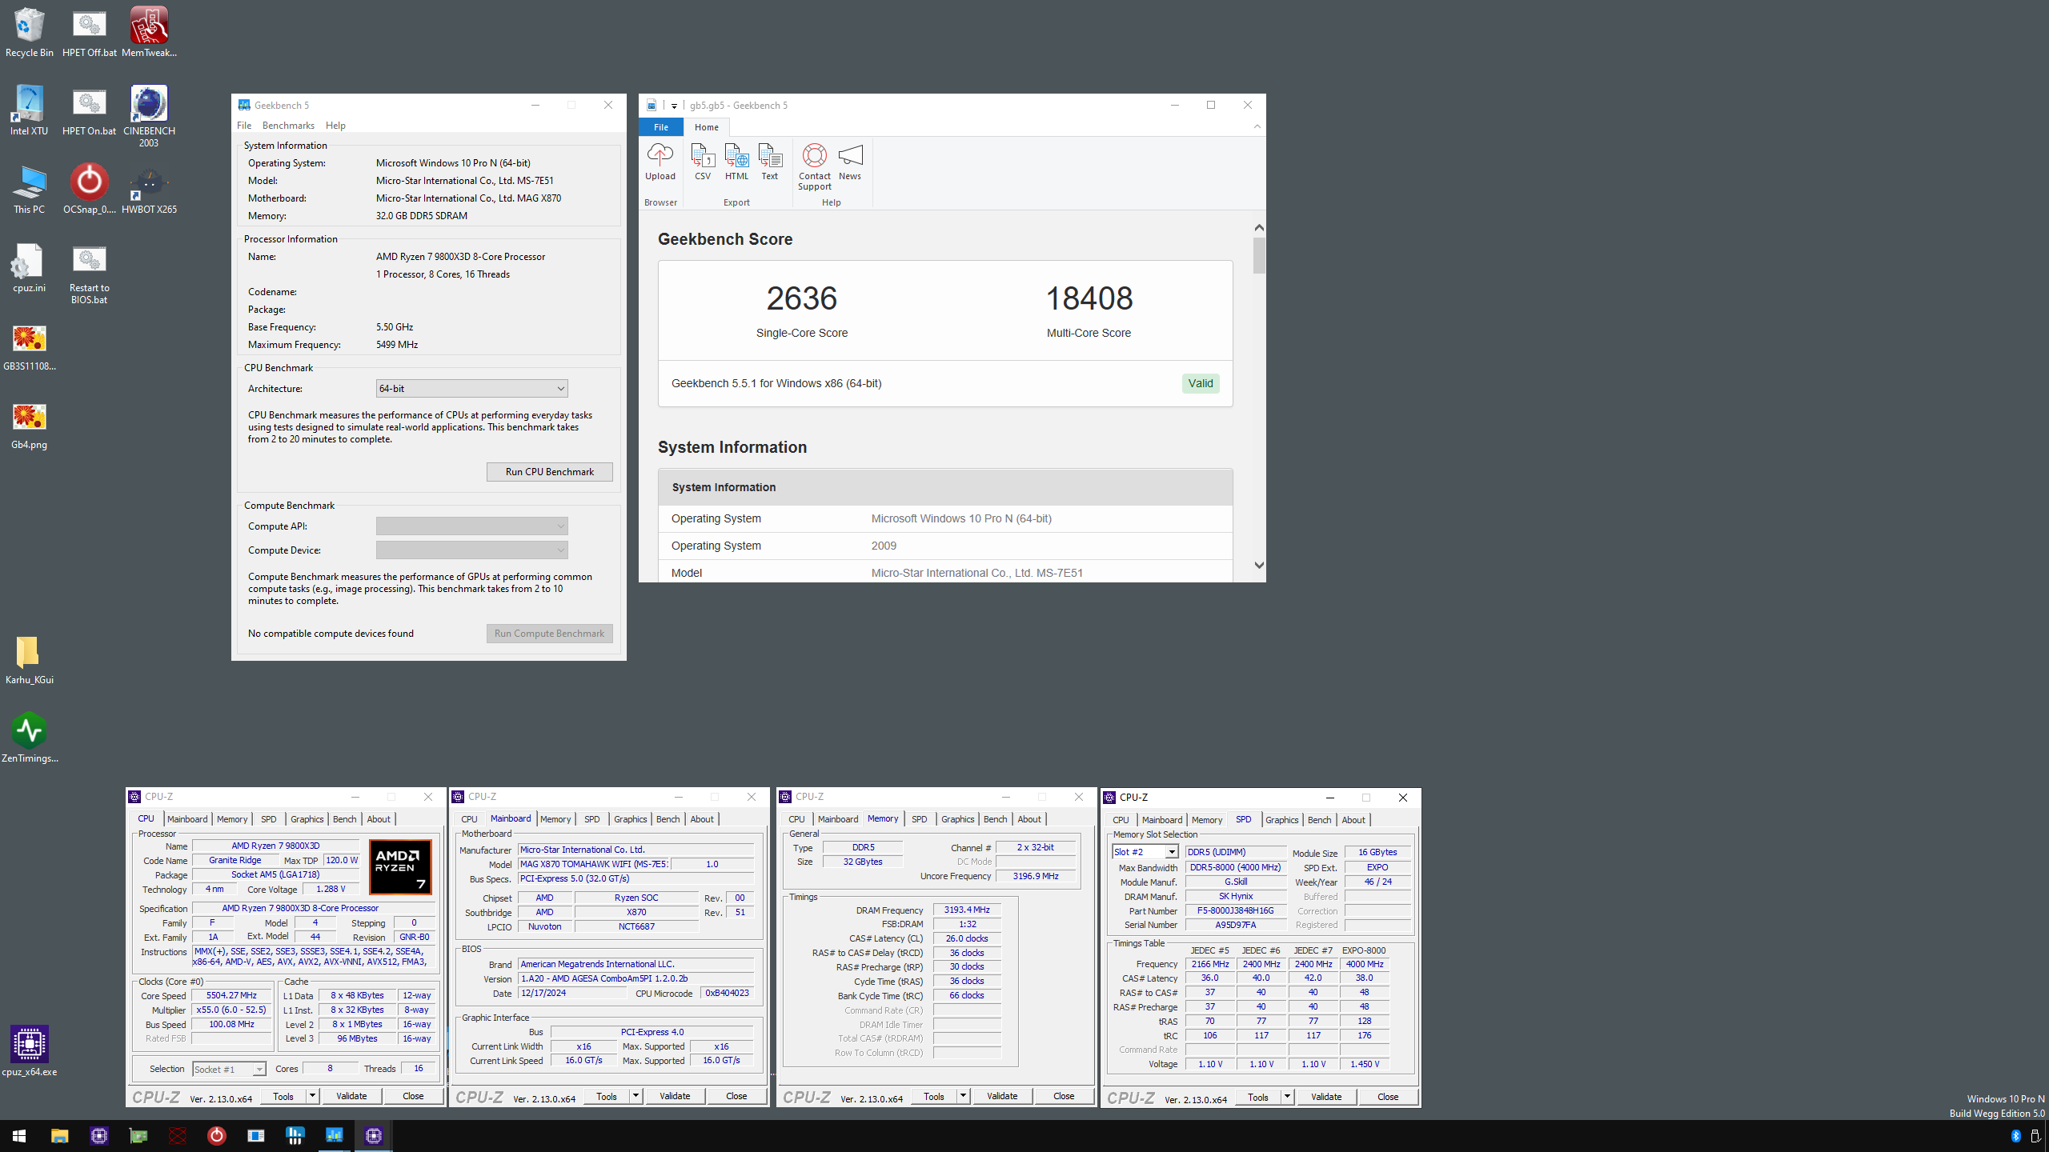Select MemTweak desktop icon
This screenshot has height=1152, width=2049.
[x=149, y=33]
